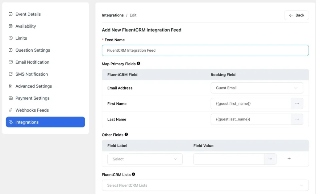Click the Payment Settings icon
This screenshot has width=316, height=194.
[x=11, y=98]
